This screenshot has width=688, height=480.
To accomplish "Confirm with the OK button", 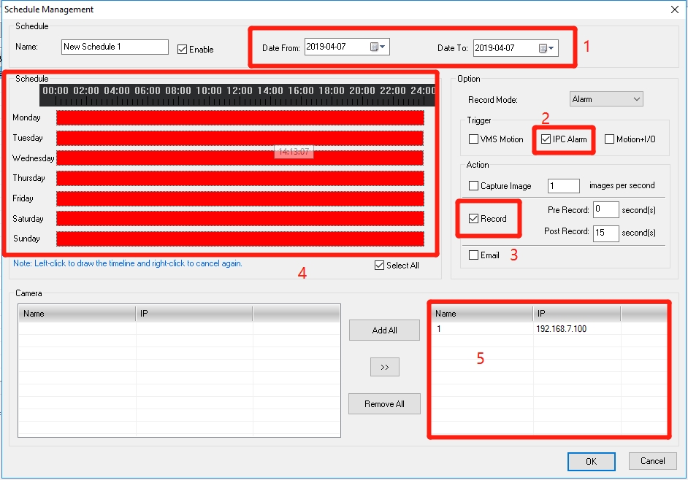I will [591, 461].
